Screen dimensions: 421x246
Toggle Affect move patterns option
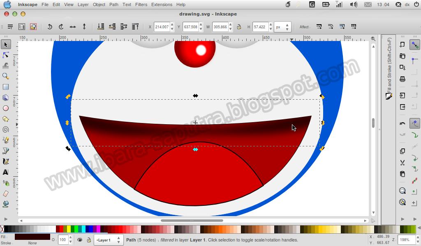tap(354, 27)
